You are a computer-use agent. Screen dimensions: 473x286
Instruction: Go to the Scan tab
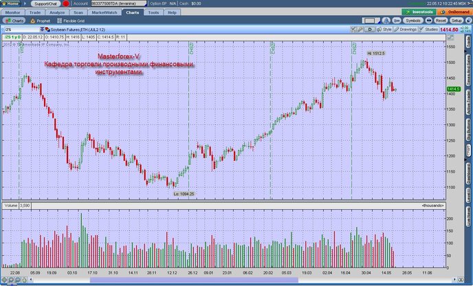click(78, 12)
